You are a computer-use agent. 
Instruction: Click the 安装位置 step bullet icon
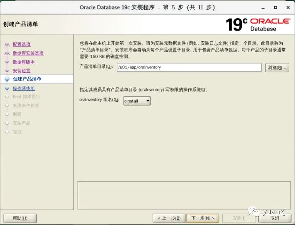[7, 70]
